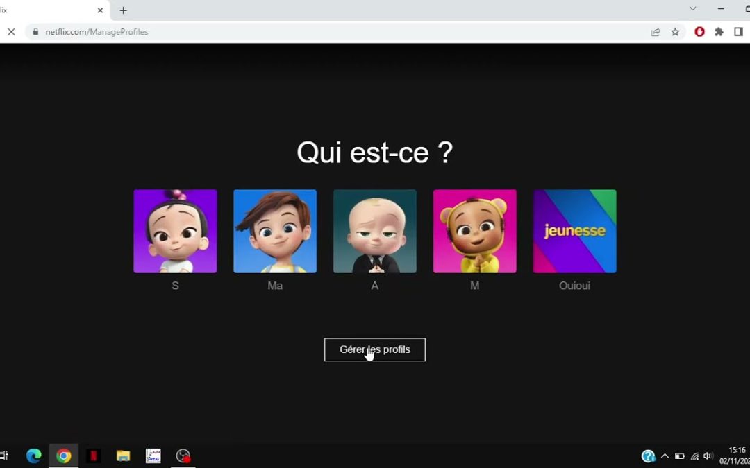Choose the Ma profile avatar
Image resolution: width=750 pixels, height=468 pixels.
pos(275,231)
